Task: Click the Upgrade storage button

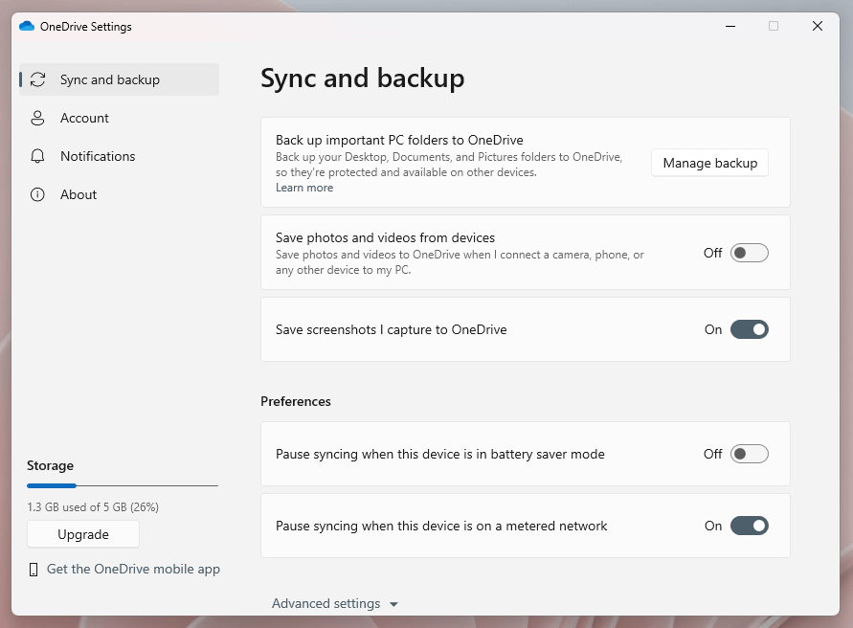Action: click(82, 534)
